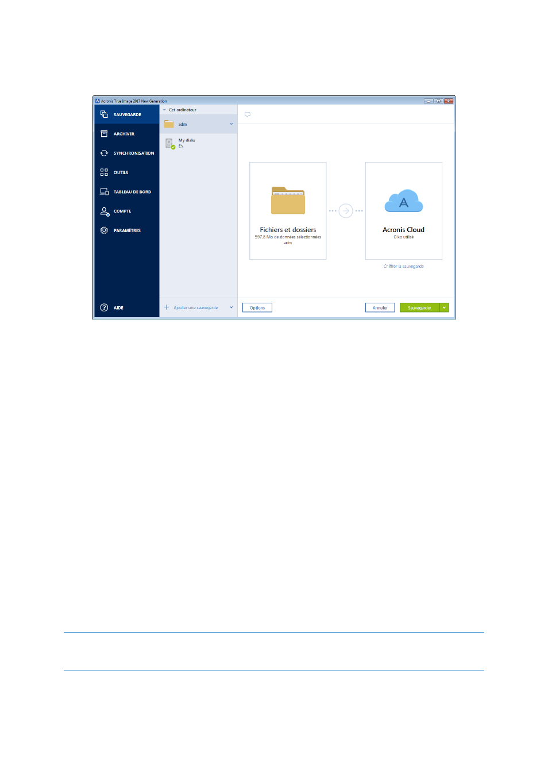Click the Fichiers et dossiers source panel
The image size is (548, 775).
[288, 211]
